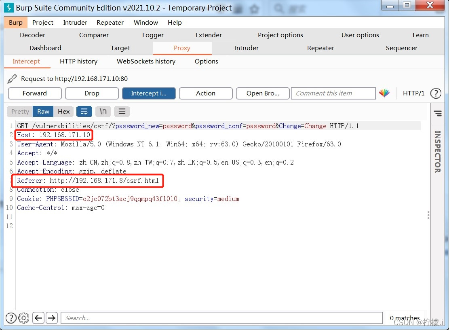449x330 pixels.
Task: Click the Cache-Control: max-age=0 line
Action: pos(61,208)
